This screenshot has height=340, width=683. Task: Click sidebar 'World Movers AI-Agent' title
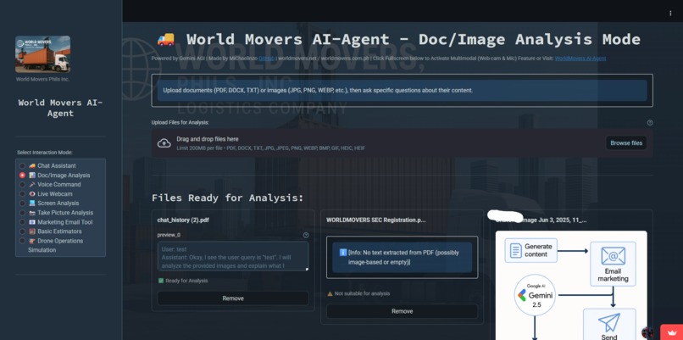60,108
